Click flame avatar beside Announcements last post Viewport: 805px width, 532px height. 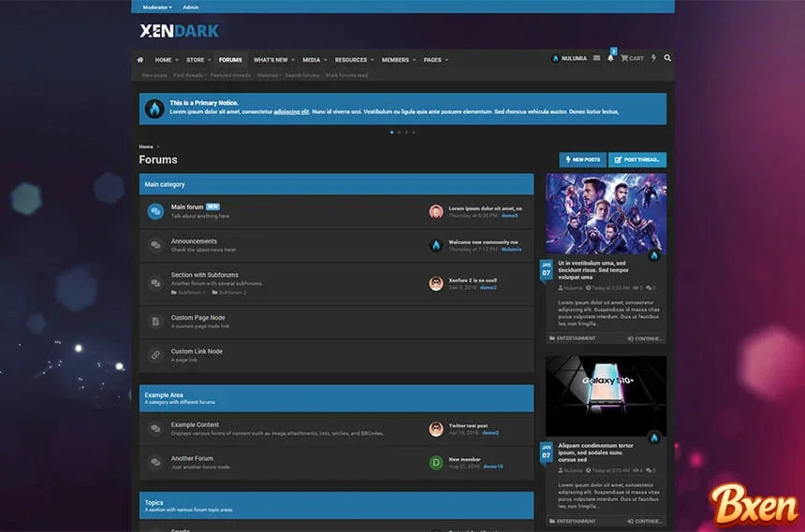pyautogui.click(x=436, y=245)
